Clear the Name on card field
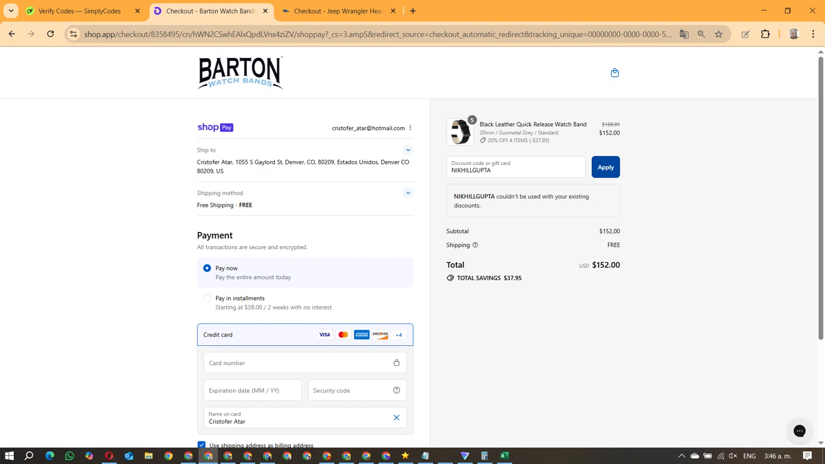The width and height of the screenshot is (825, 464). (397, 418)
